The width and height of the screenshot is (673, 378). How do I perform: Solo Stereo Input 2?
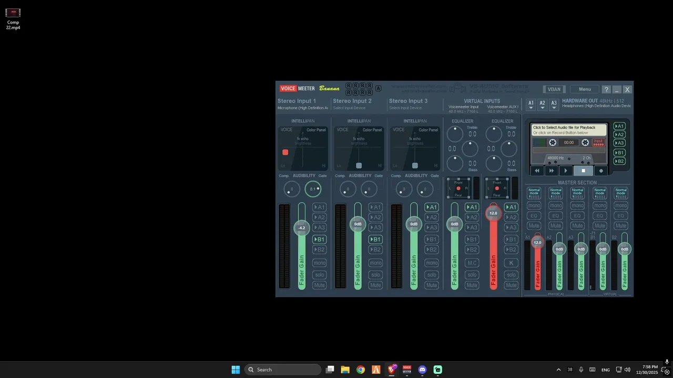(x=375, y=275)
